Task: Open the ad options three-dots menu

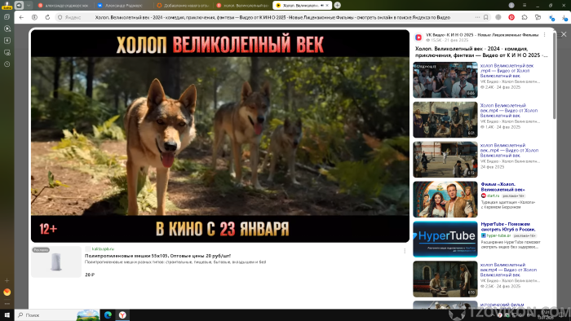Action: 405,251
